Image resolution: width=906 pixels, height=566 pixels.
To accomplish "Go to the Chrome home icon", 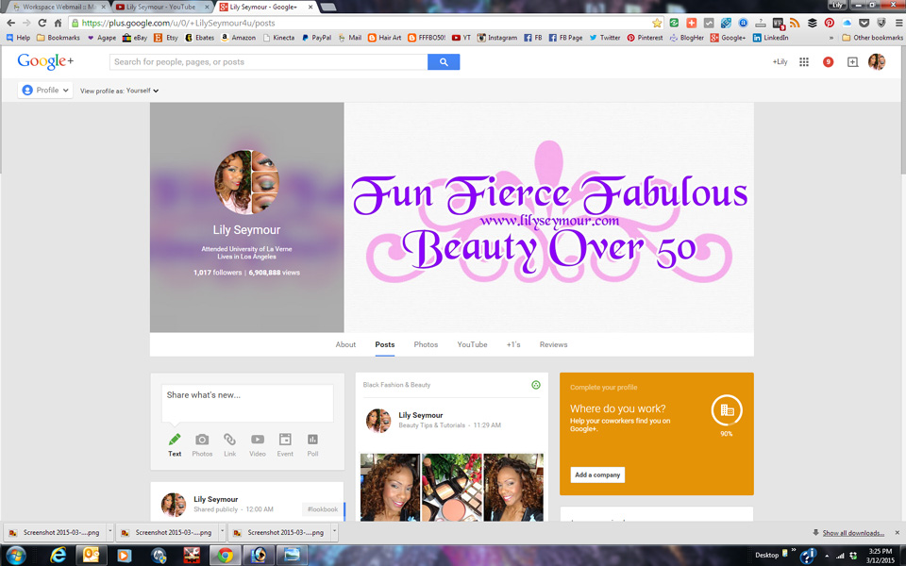I will [58, 23].
